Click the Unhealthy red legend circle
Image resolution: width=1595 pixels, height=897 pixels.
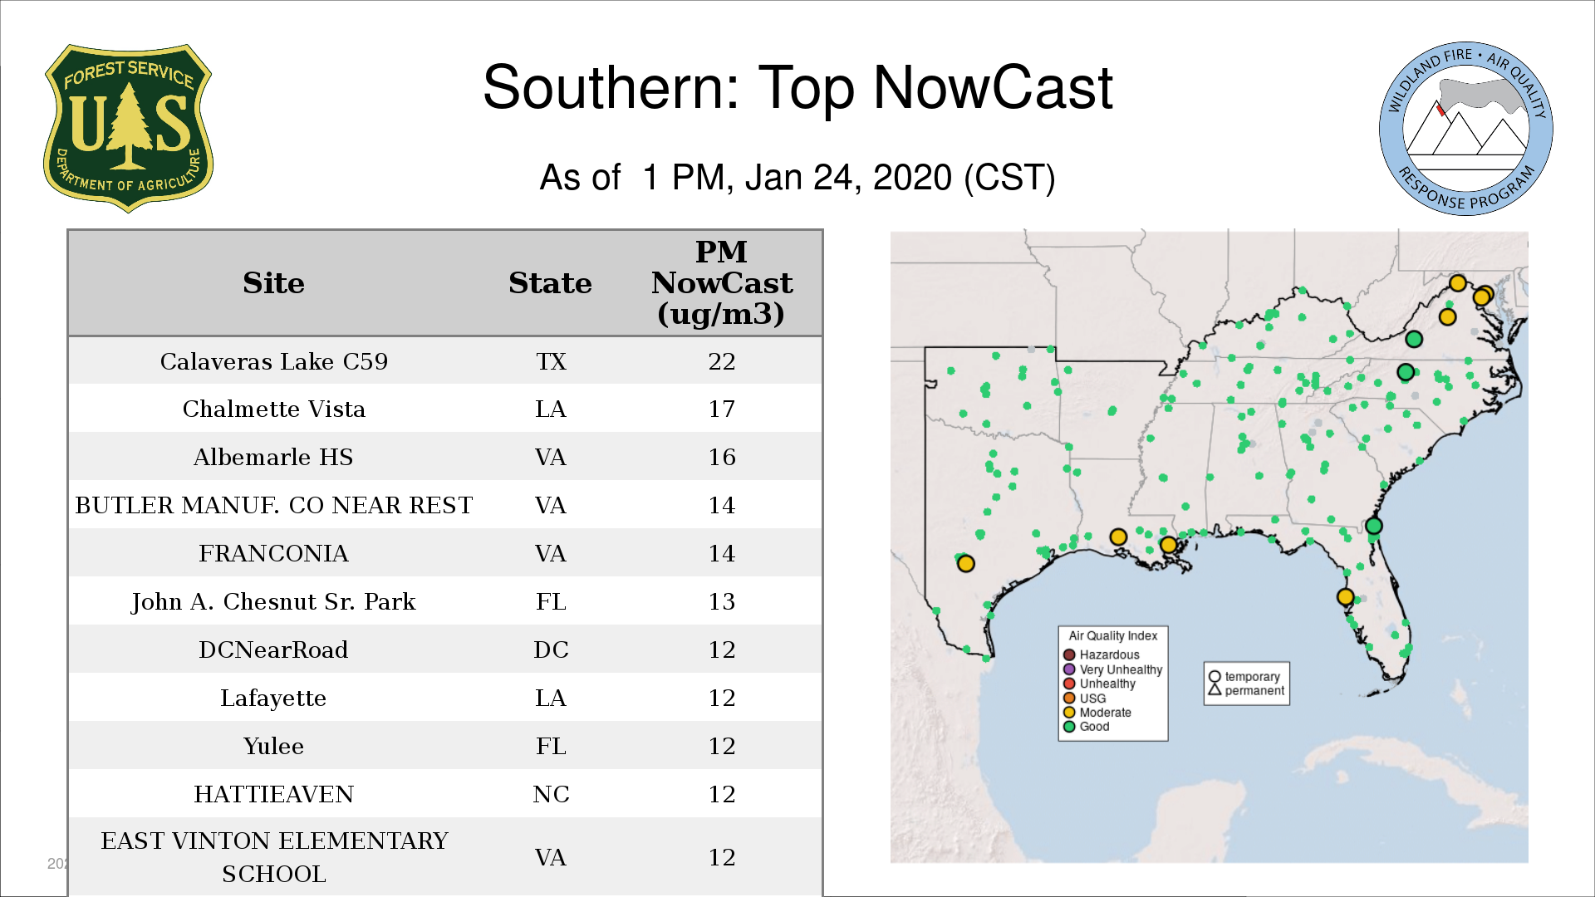tap(1069, 684)
